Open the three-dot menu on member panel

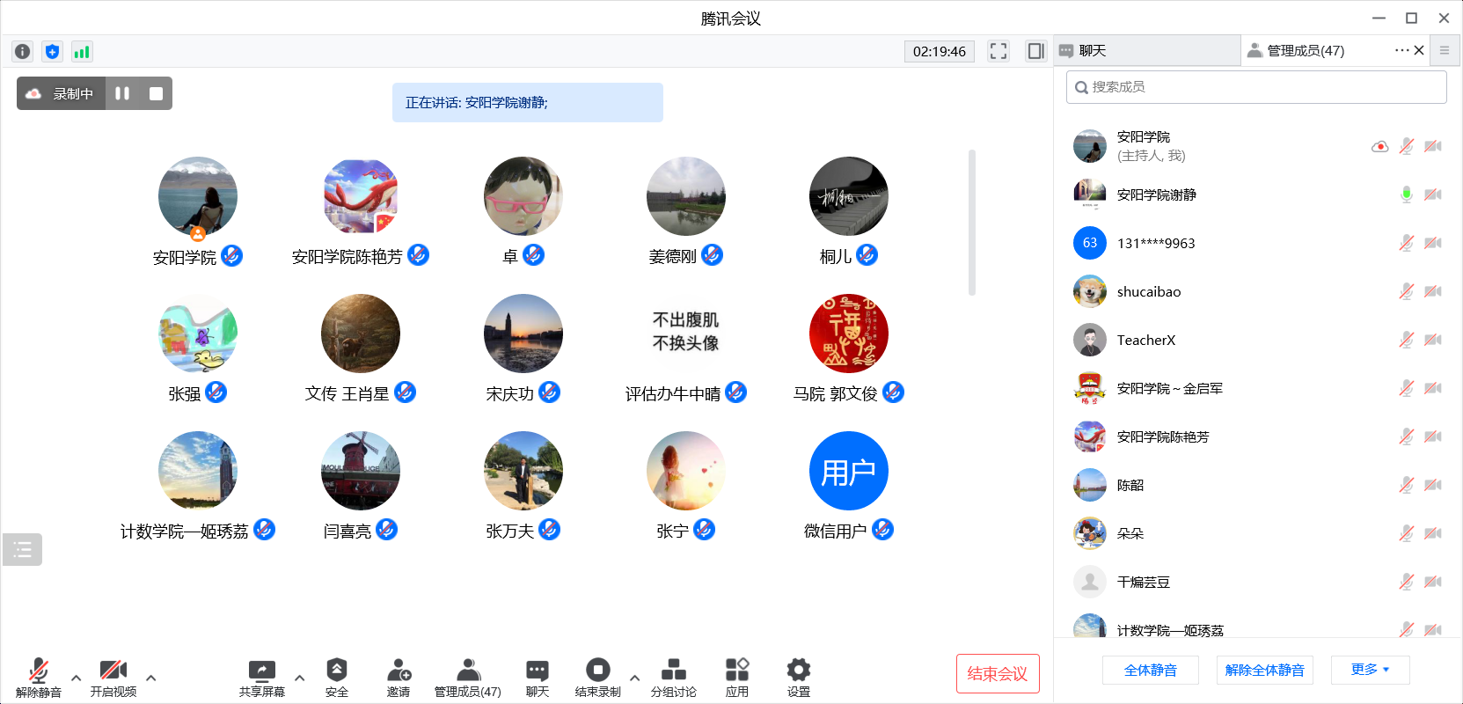pyautogui.click(x=1401, y=50)
